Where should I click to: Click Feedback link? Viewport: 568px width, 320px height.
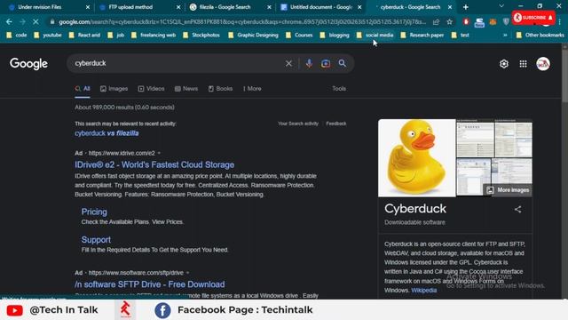[336, 124]
